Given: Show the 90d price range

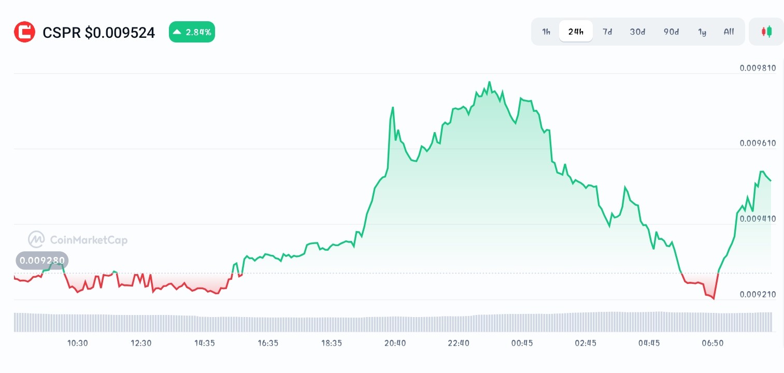Looking at the screenshot, I should [671, 32].
